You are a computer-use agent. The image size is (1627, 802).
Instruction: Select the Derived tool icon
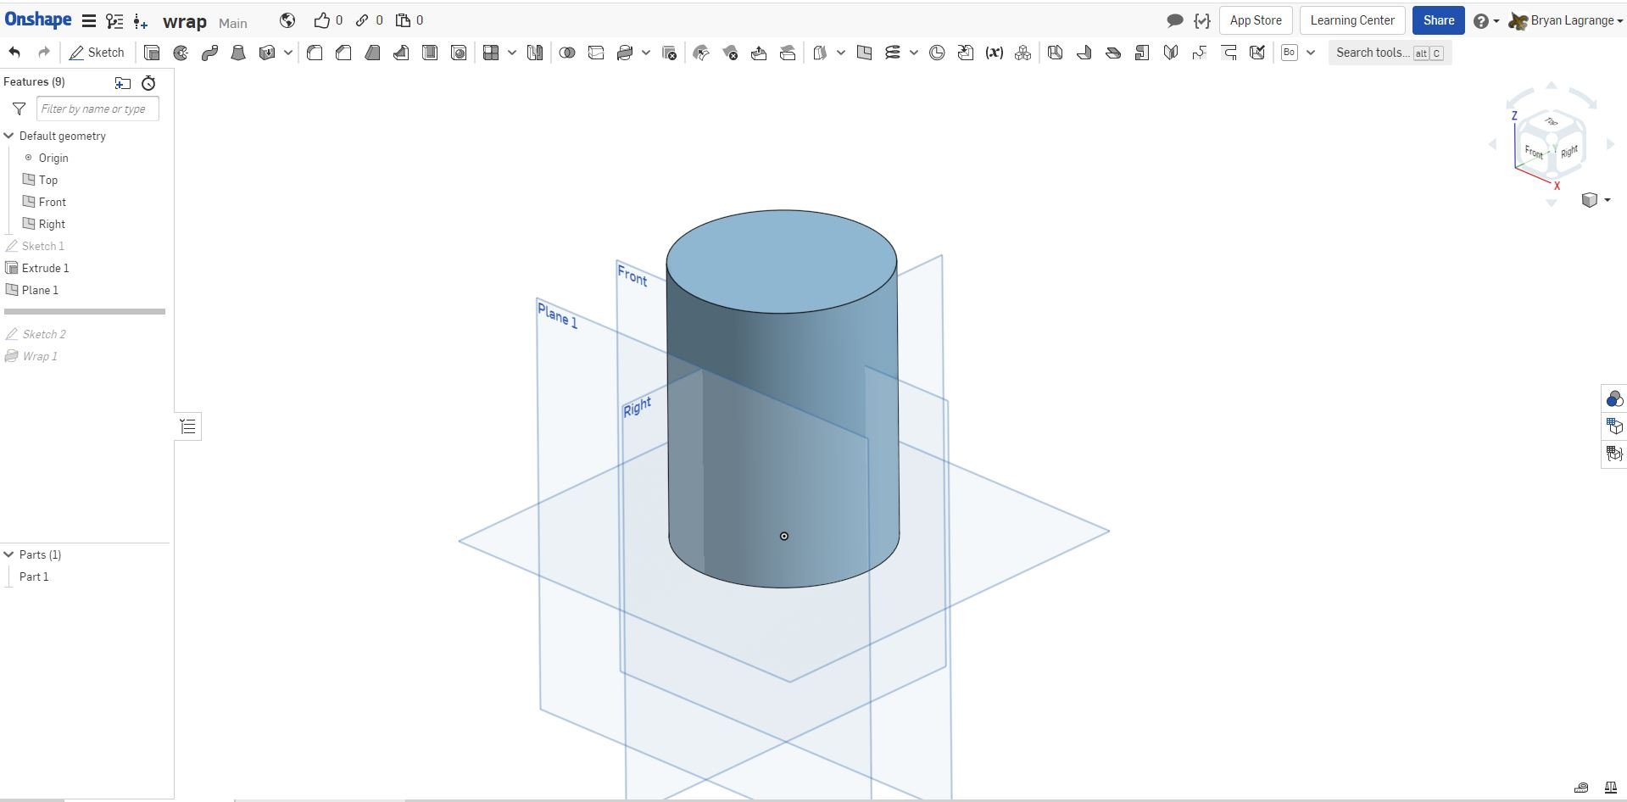click(x=966, y=53)
